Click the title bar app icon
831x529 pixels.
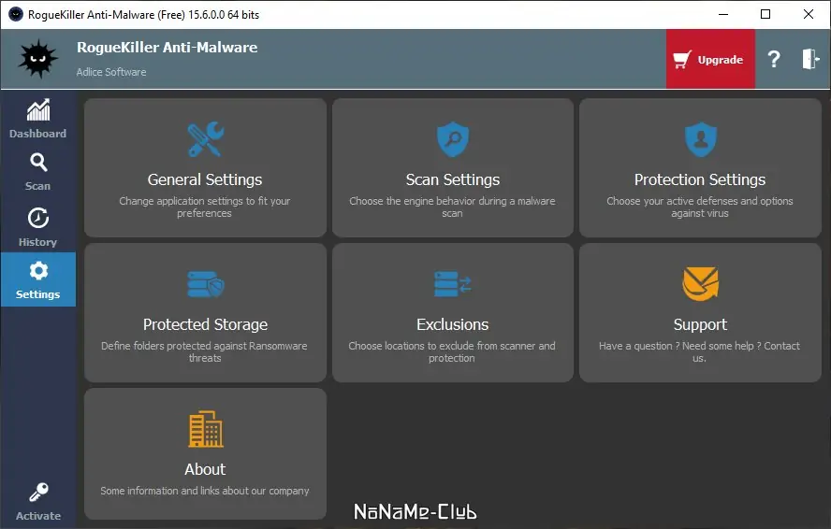[x=15, y=14]
